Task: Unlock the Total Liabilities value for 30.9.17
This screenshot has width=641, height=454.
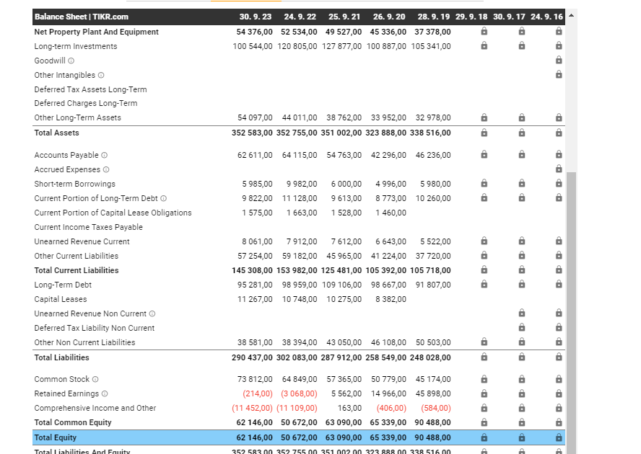Action: [521, 357]
